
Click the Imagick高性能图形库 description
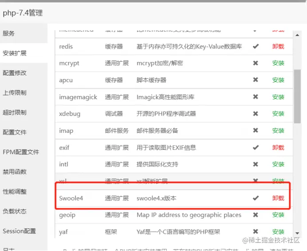(165, 97)
